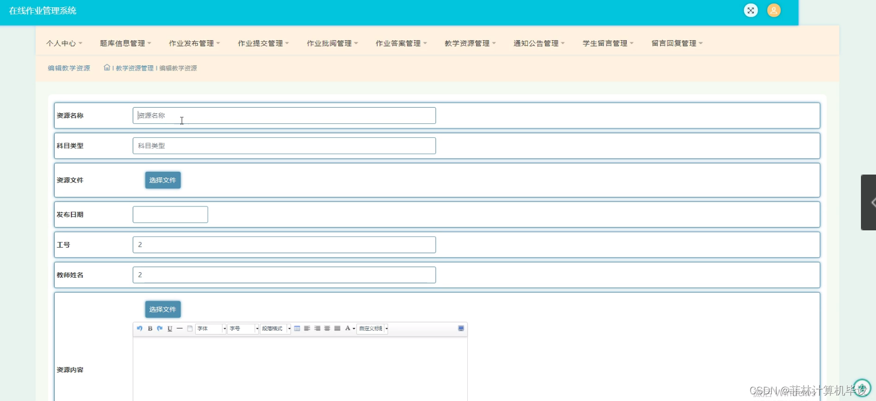Click 选择文件 button for 资源文件
The height and width of the screenshot is (401, 876).
(163, 180)
